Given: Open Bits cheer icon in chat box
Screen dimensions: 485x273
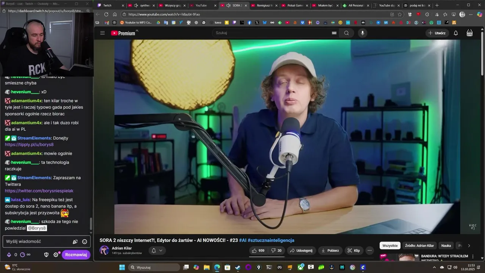Looking at the screenshot, I should (x=75, y=242).
